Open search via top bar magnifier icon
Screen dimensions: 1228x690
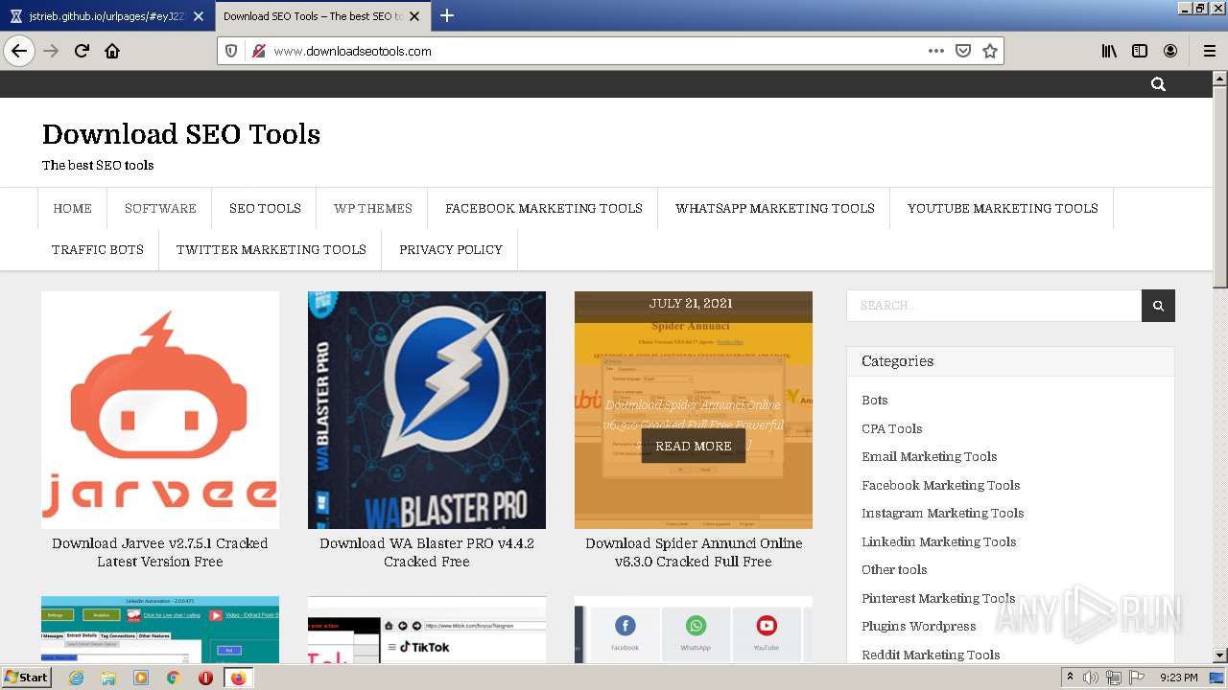tap(1158, 84)
